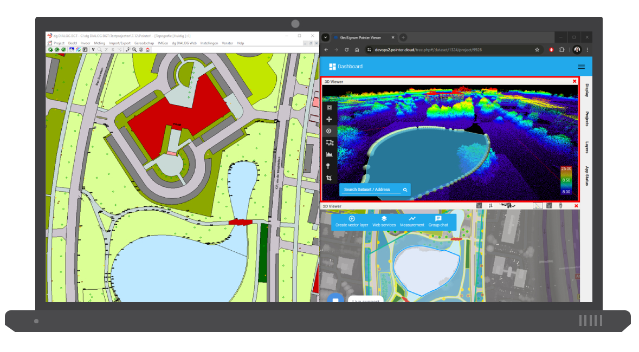639x352 pixels.
Task: Click the red home icon in DIALOG toolbar
Action: click(147, 50)
